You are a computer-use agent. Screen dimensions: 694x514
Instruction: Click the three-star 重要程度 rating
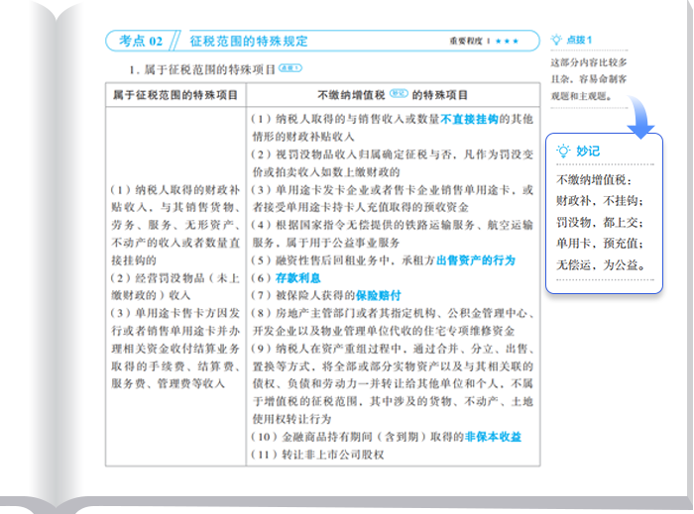506,41
